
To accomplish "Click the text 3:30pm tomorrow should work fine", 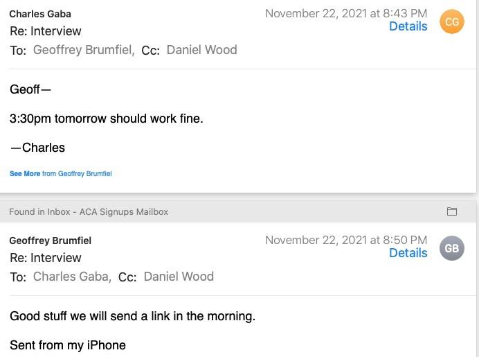I will tap(107, 119).
